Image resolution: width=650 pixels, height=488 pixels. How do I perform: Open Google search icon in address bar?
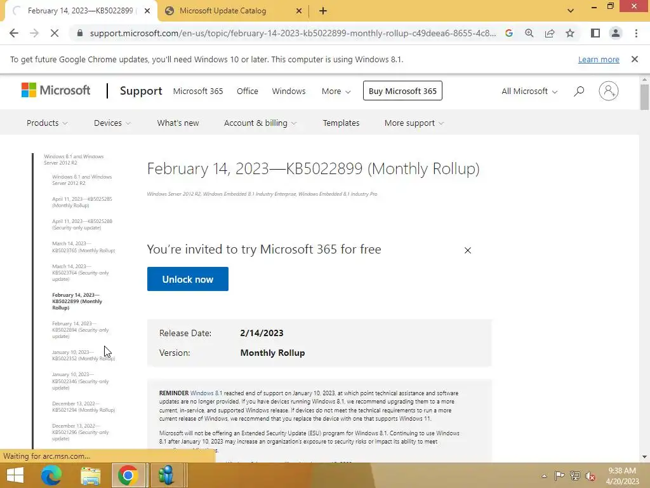point(509,33)
